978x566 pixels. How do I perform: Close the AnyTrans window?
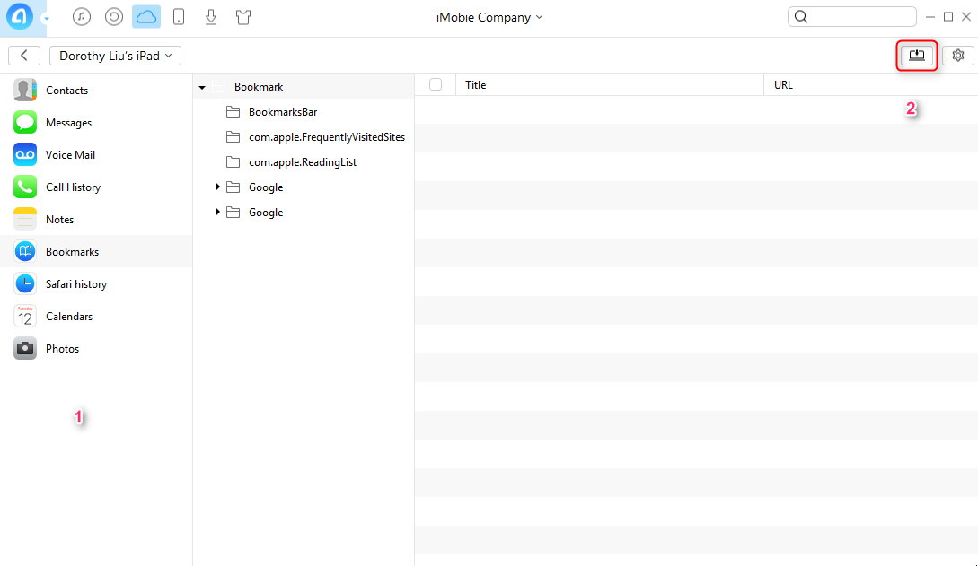(966, 17)
